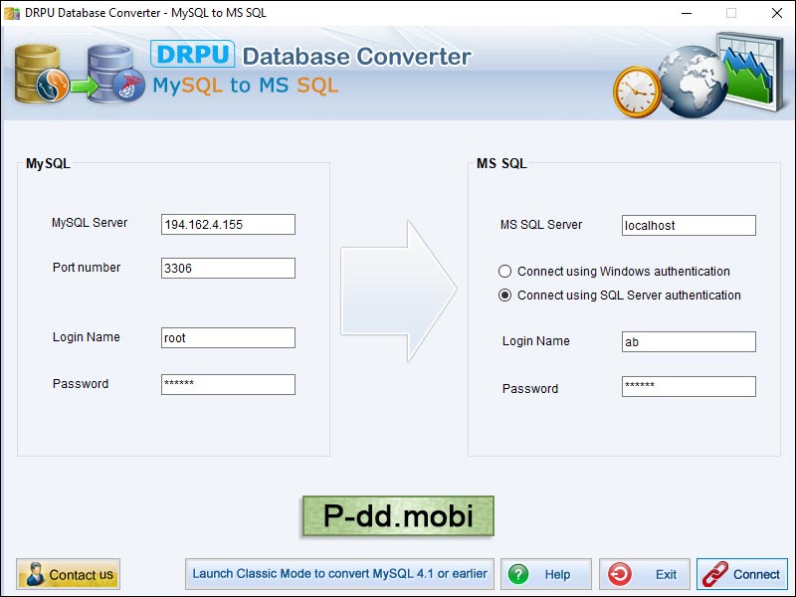This screenshot has height=597, width=796.
Task: Select Connect using Windows authentication
Action: pyautogui.click(x=507, y=271)
